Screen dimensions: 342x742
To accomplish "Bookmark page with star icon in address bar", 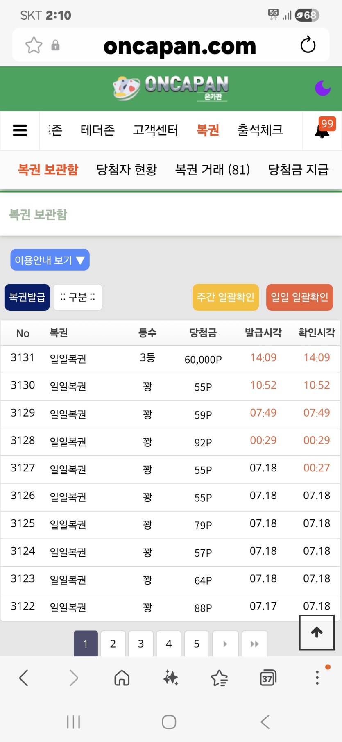I will pos(34,45).
